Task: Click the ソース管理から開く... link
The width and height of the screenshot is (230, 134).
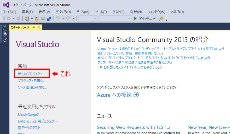Action: click(x=32, y=88)
